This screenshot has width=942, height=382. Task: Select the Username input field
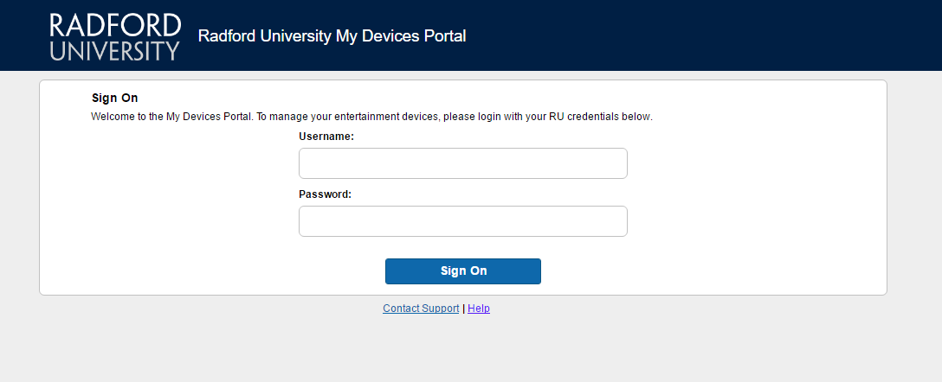463,163
